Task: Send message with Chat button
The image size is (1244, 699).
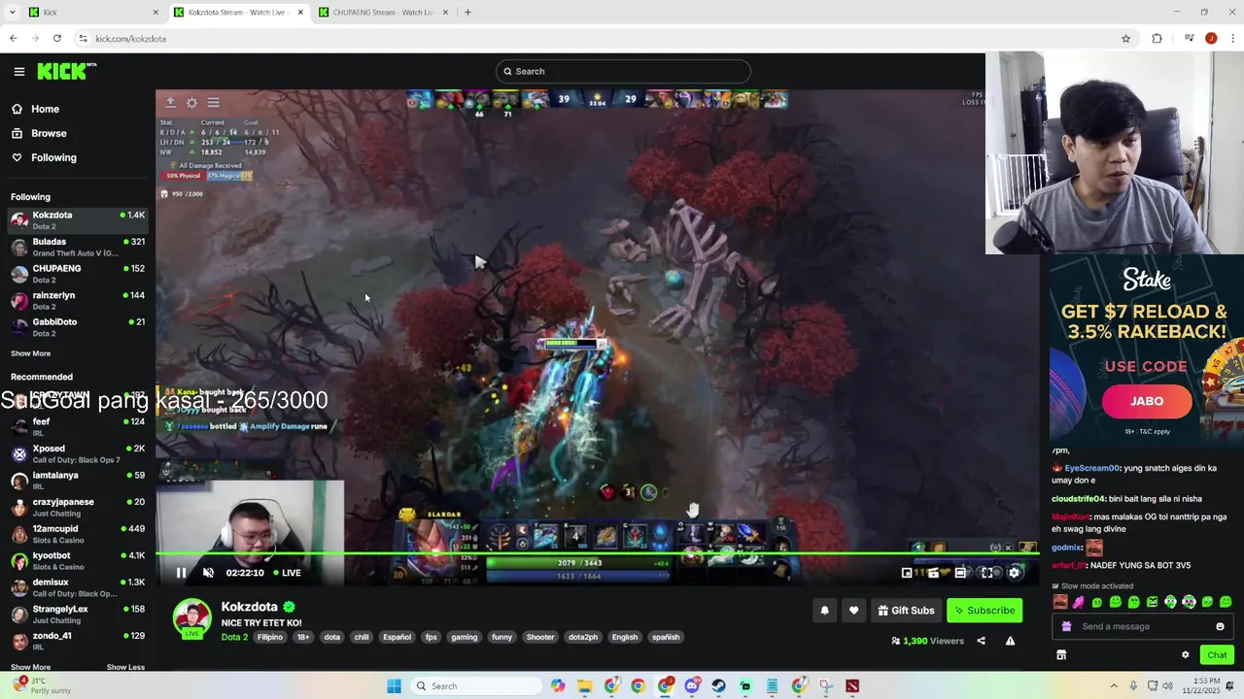Action: tap(1216, 655)
